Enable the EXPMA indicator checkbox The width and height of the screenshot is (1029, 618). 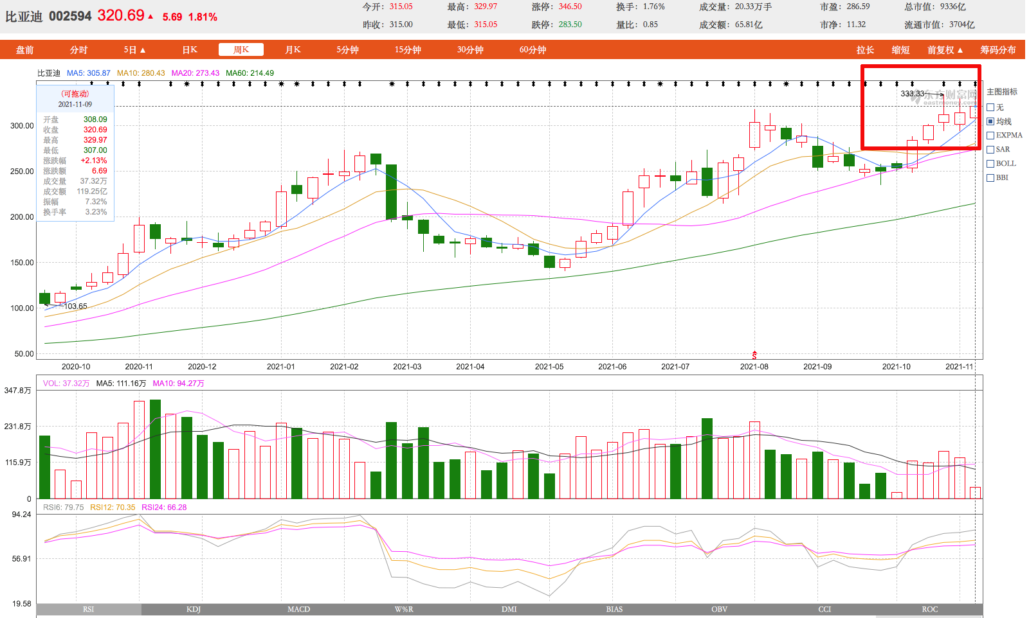pyautogui.click(x=990, y=136)
